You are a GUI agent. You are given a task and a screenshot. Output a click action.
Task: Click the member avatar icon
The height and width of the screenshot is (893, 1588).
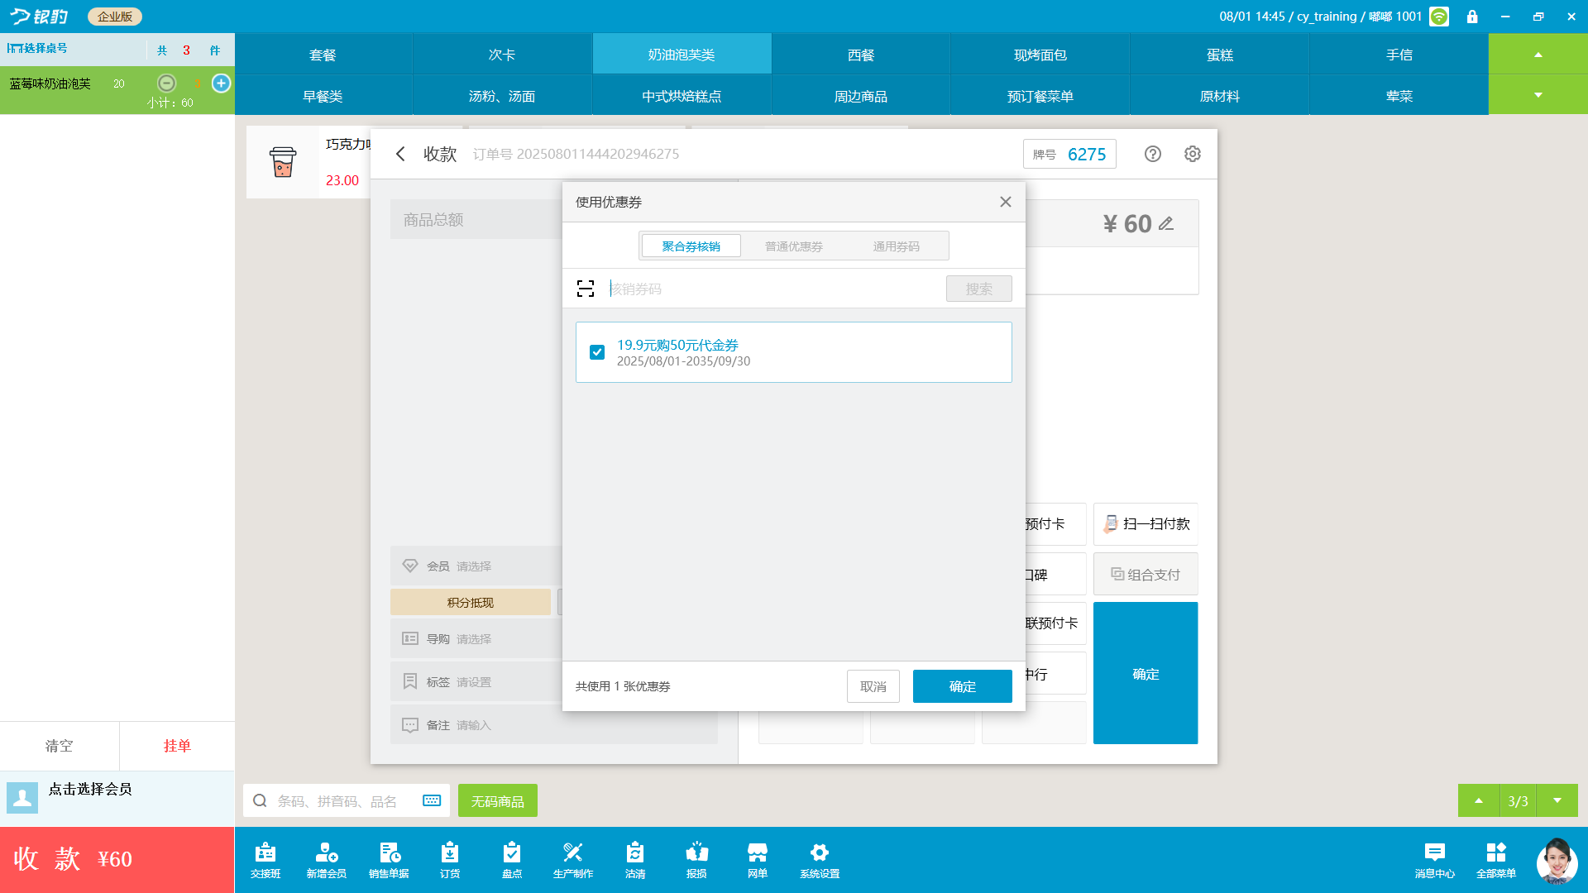[22, 798]
